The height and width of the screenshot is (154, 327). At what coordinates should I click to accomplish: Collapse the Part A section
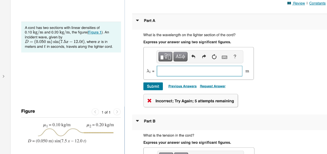click(137, 21)
